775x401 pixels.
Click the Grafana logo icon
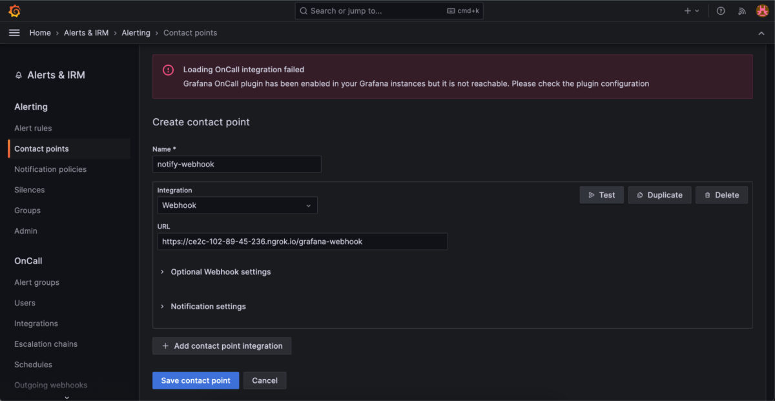14,11
